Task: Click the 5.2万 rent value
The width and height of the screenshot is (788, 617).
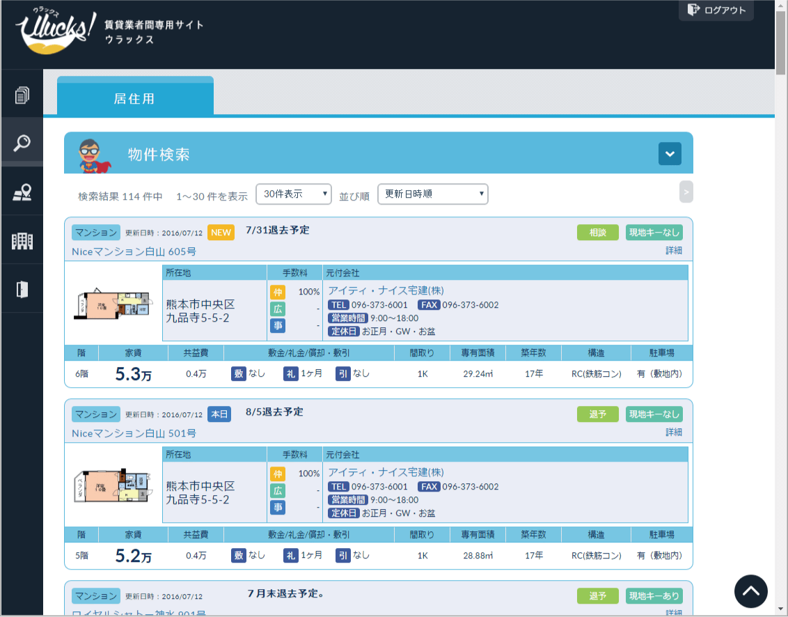Action: (x=133, y=556)
